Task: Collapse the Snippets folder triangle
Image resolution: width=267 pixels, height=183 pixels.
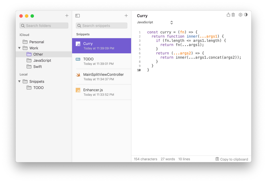Action: pos(19,81)
